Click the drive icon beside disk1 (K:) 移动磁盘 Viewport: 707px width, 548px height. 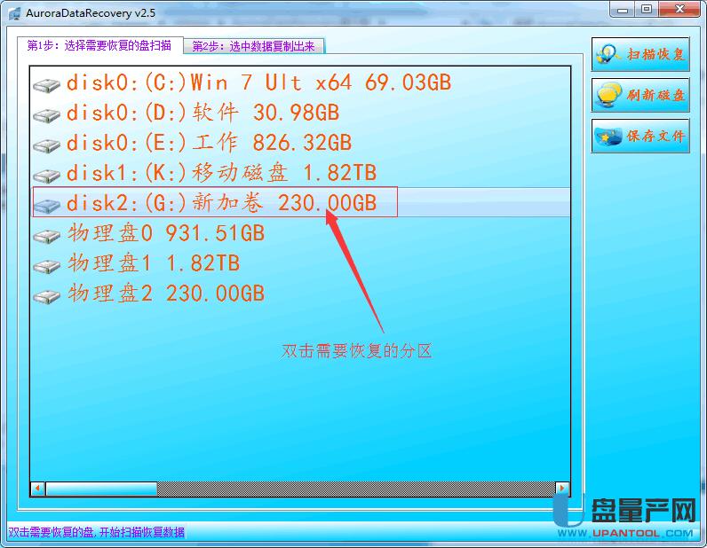pos(47,176)
